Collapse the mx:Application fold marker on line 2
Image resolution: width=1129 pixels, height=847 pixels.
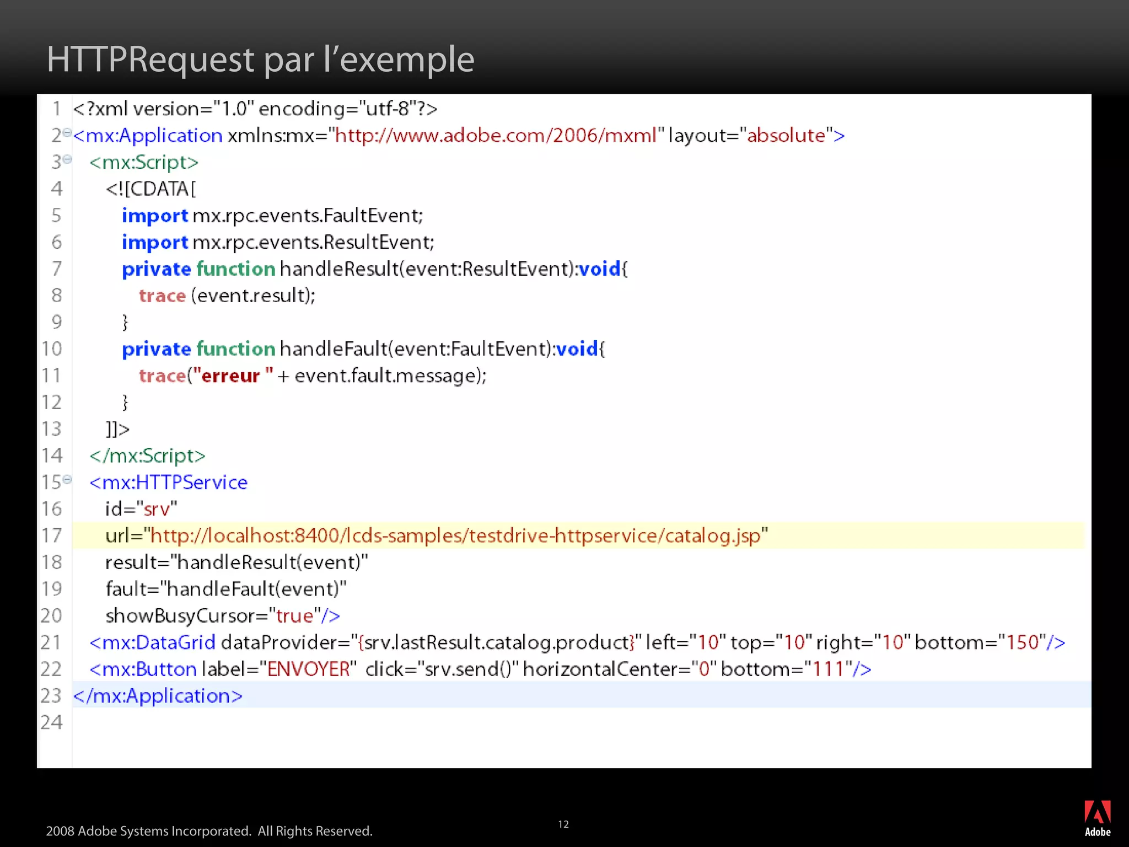point(67,132)
